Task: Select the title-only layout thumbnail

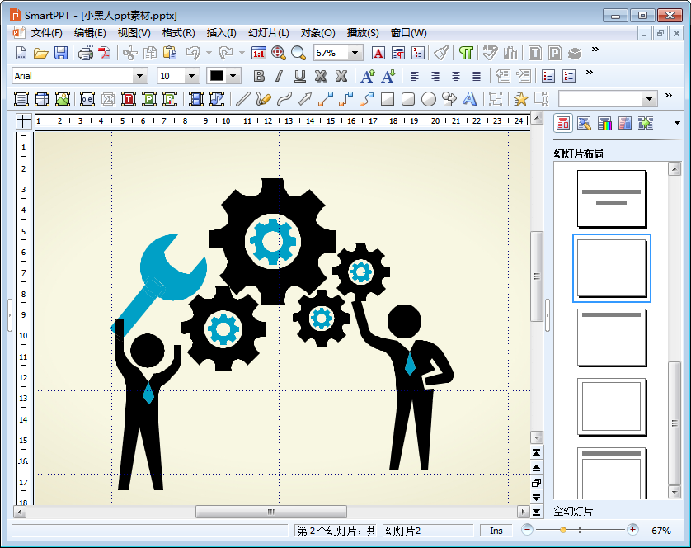Action: point(612,338)
